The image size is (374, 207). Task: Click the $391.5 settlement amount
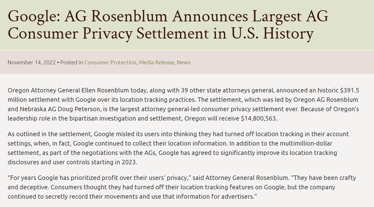(349, 90)
